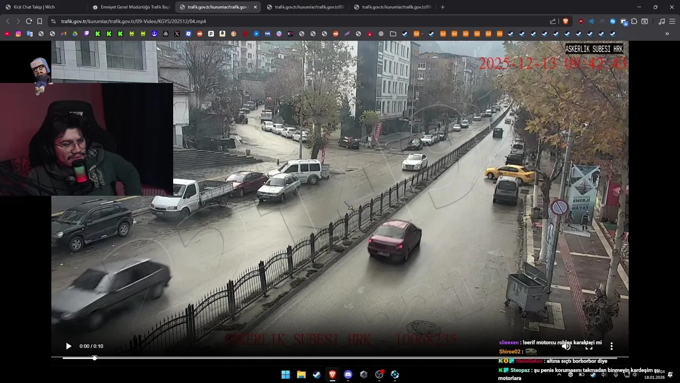
Task: Go forward in browser history
Action: tap(18, 21)
